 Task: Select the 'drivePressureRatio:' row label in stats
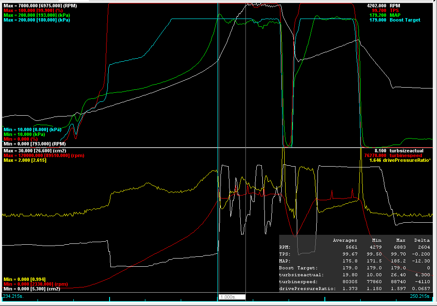(x=308, y=289)
